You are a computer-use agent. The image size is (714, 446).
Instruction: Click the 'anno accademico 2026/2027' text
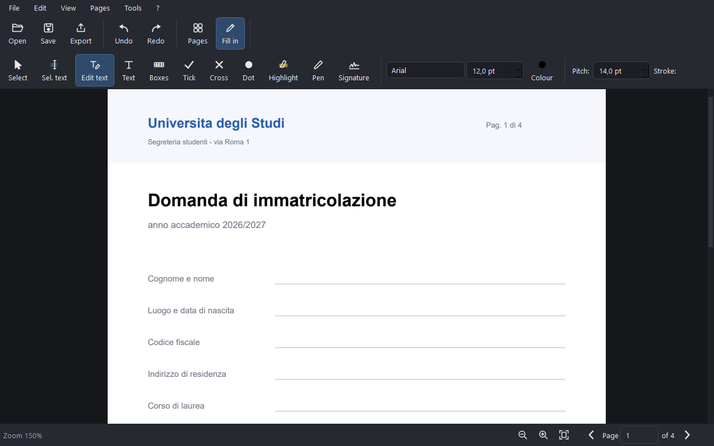[207, 225]
